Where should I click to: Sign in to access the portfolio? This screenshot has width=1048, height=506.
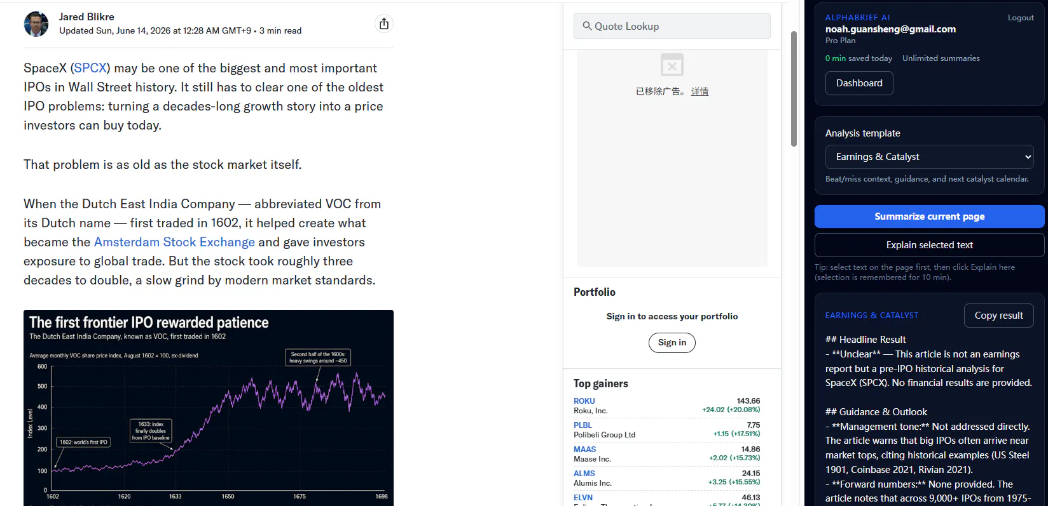pyautogui.click(x=672, y=343)
